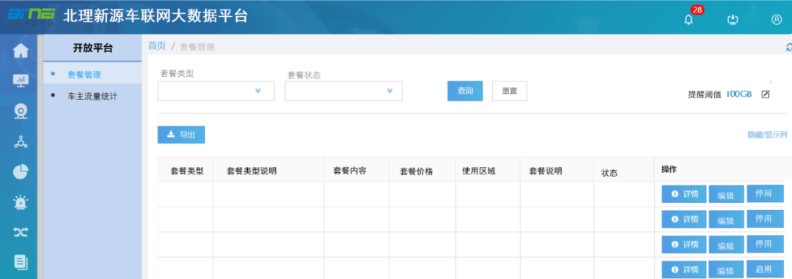This screenshot has width=792, height=279.
Task: Edit the 提醒阈值 threshold via pencil icon
Action: 765,94
